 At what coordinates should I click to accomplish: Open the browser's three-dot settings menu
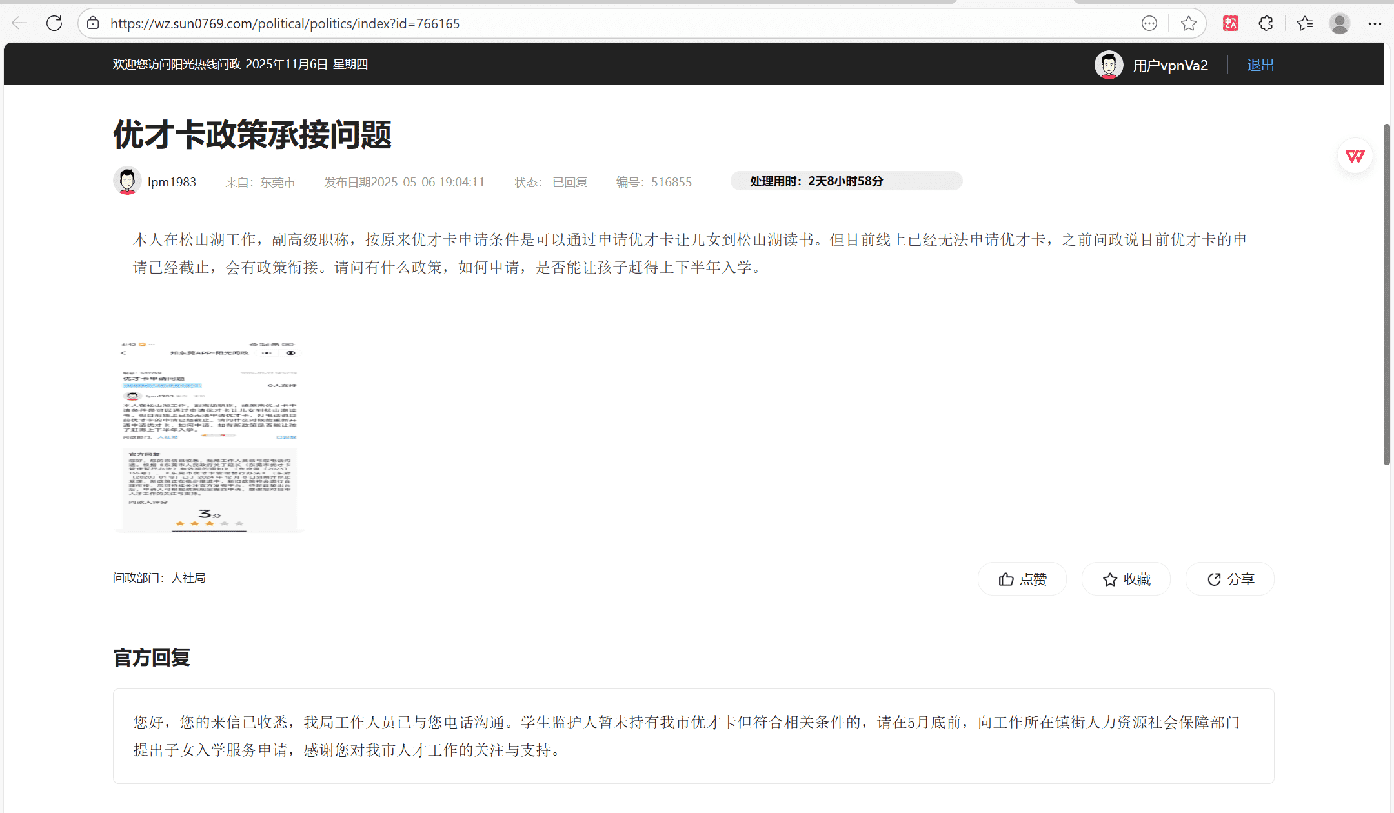coord(1375,23)
